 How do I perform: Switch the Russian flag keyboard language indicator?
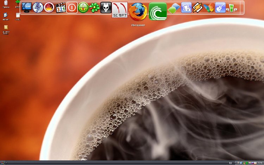[252, 163]
